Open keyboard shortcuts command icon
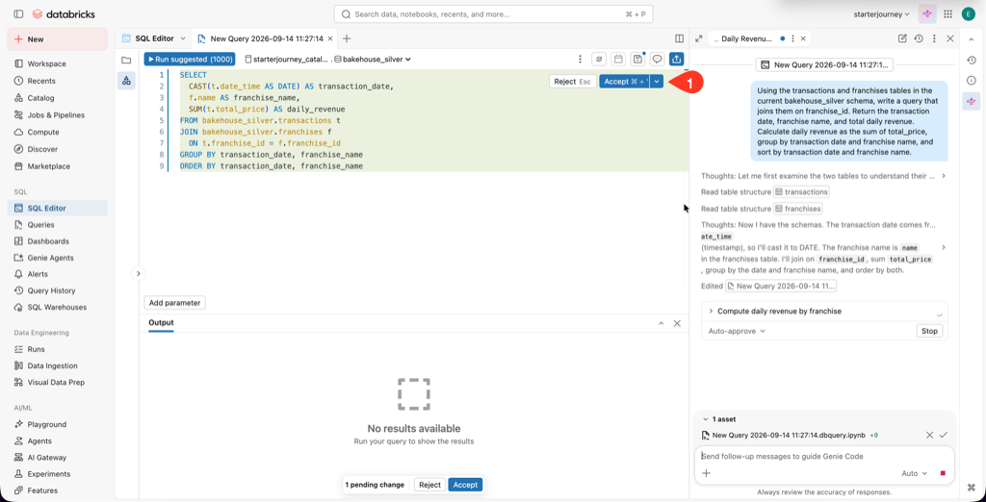 [971, 487]
